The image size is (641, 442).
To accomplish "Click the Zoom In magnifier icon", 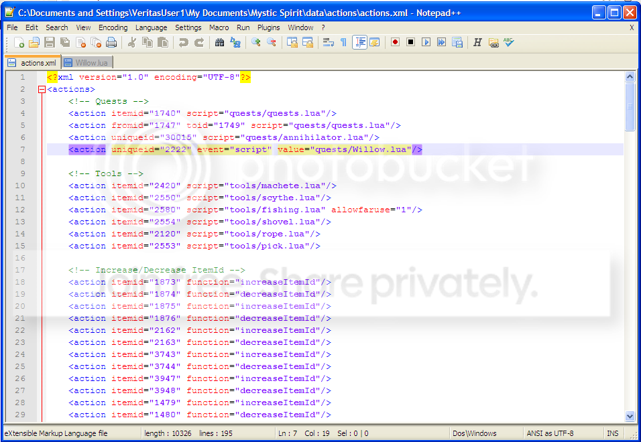I will [256, 42].
